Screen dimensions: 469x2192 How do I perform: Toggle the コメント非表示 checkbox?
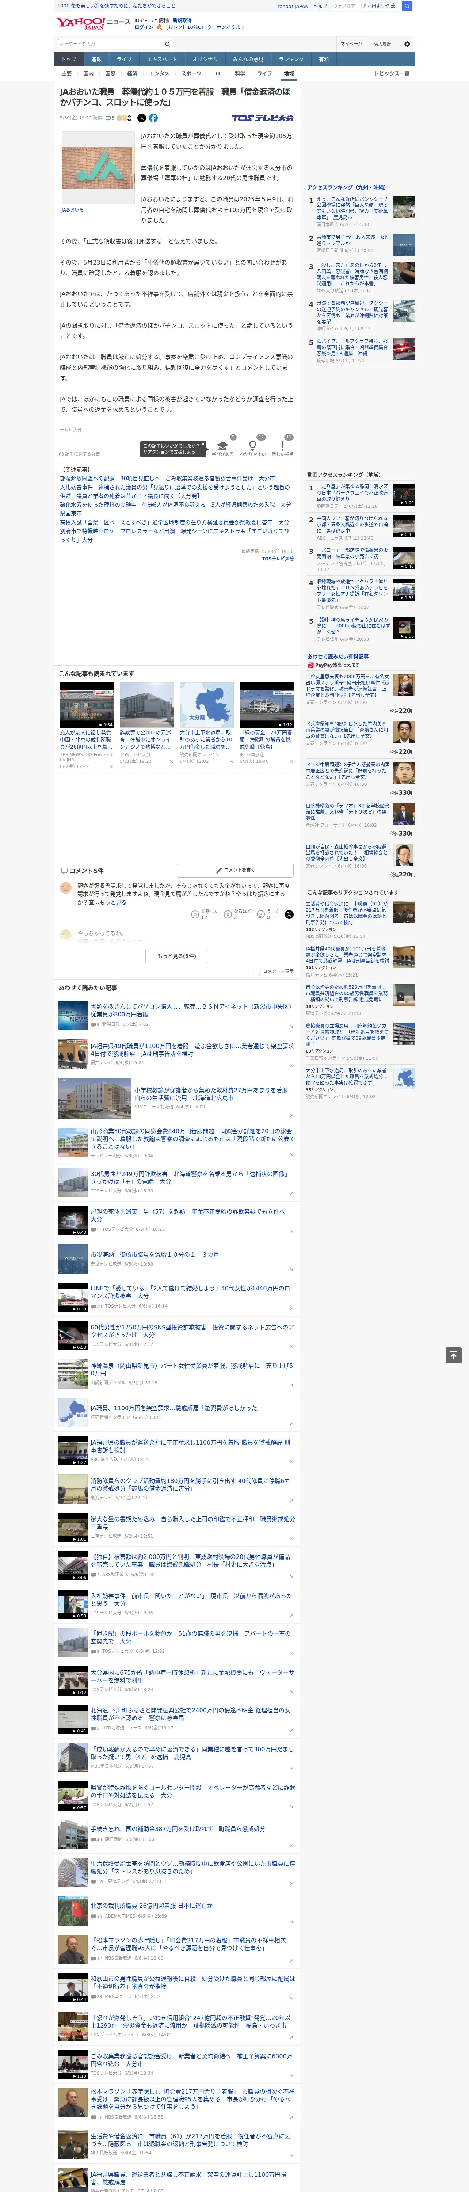click(x=256, y=971)
